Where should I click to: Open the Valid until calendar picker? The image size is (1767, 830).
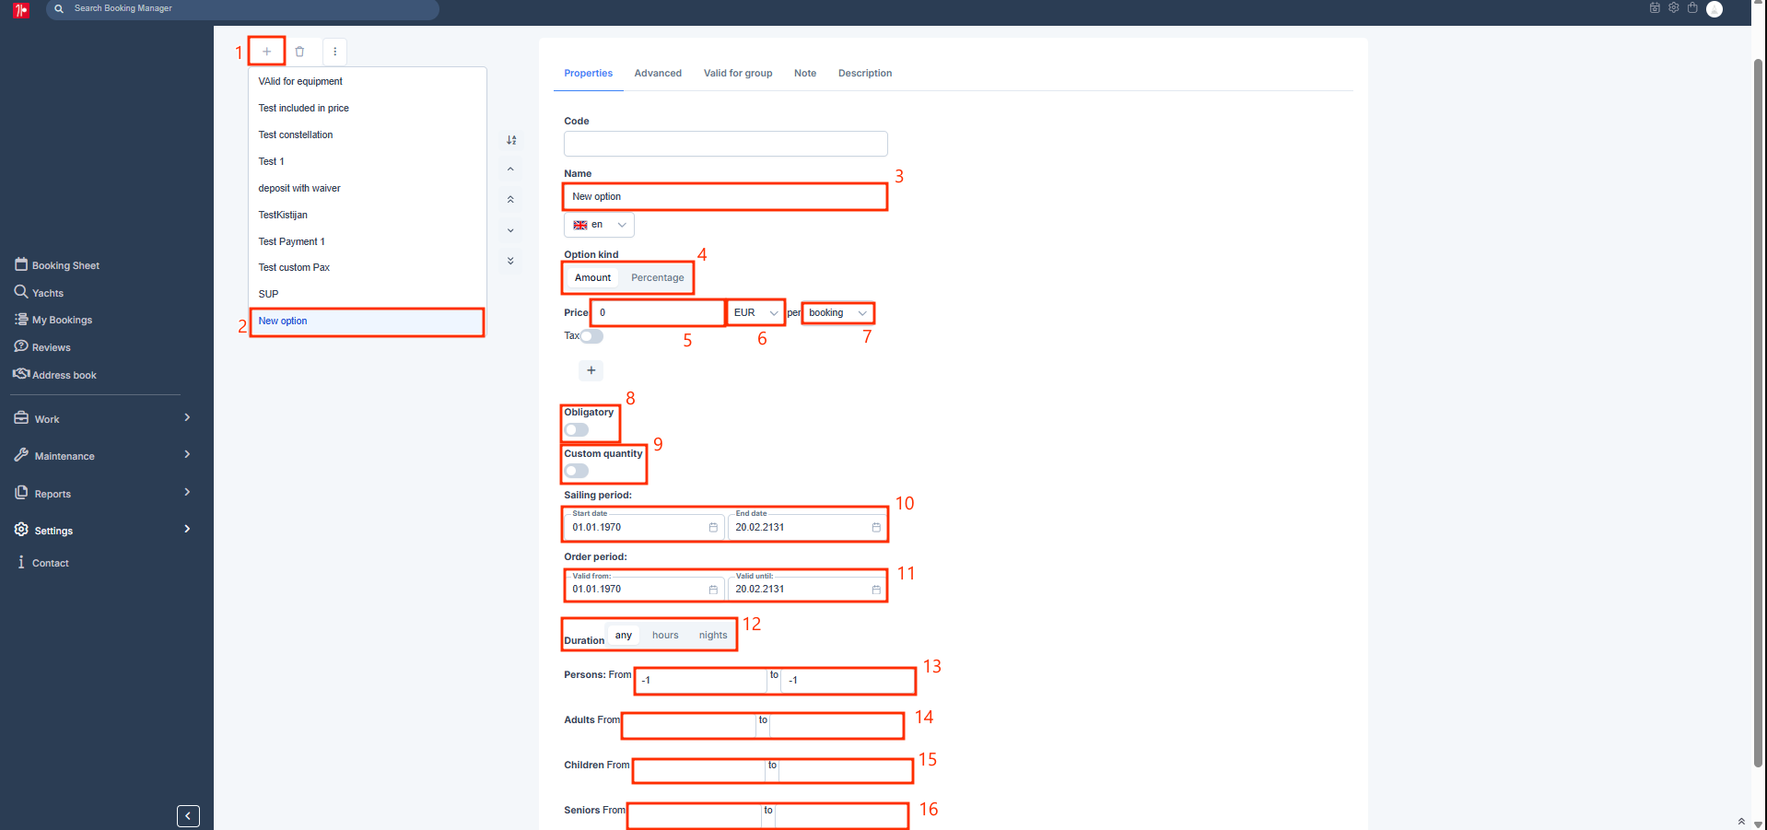click(x=876, y=590)
